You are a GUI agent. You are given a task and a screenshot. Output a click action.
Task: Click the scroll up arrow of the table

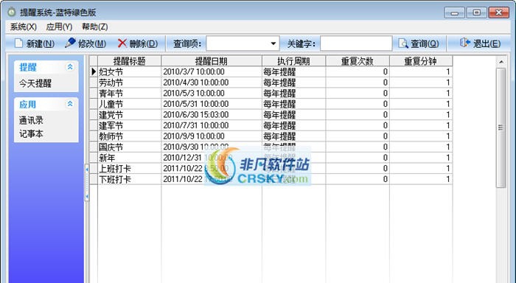coord(501,61)
